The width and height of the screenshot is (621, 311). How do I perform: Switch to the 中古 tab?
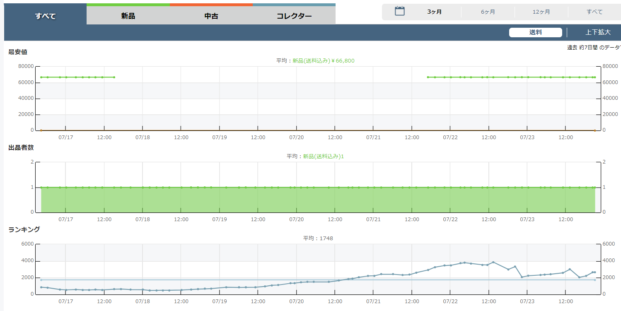point(211,16)
